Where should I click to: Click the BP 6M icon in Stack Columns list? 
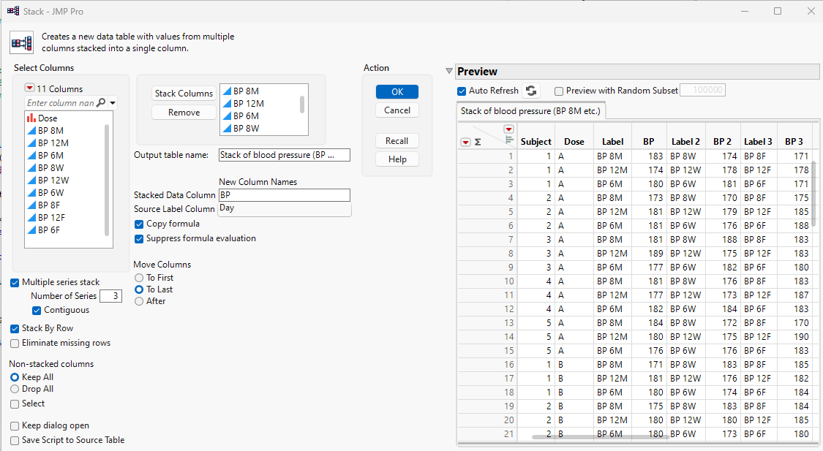(227, 115)
